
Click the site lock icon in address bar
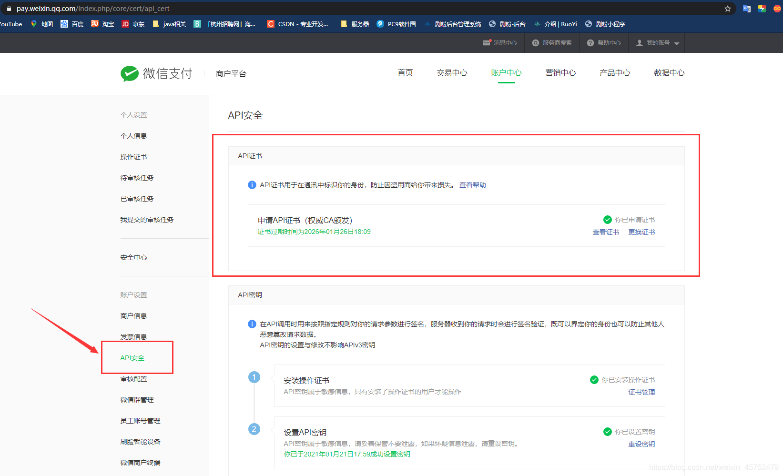[x=9, y=9]
